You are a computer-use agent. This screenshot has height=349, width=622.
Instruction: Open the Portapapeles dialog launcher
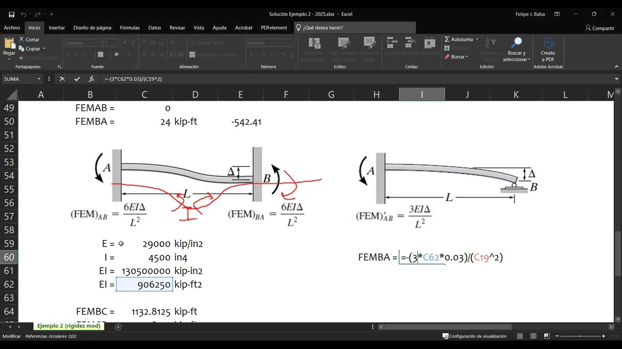click(59, 66)
